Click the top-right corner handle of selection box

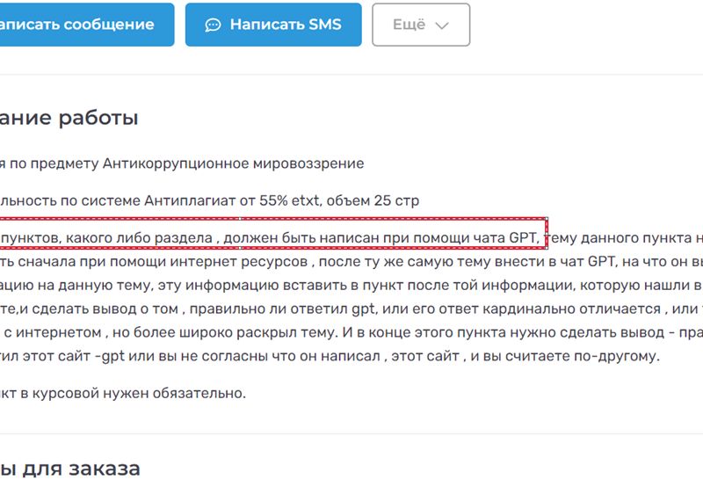tap(547, 219)
